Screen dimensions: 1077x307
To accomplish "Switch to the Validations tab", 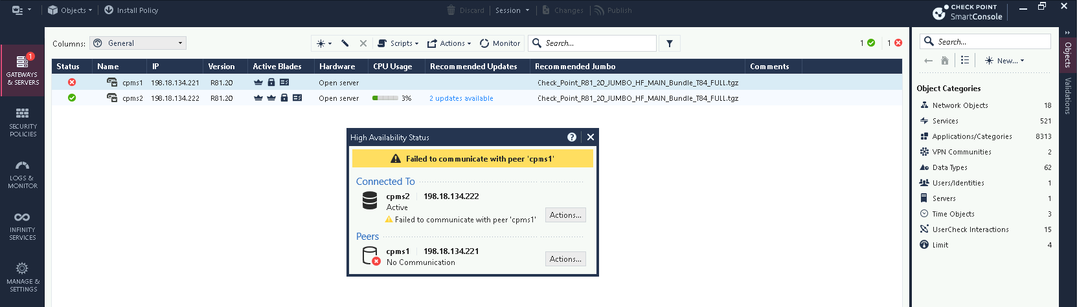I will (x=1068, y=96).
